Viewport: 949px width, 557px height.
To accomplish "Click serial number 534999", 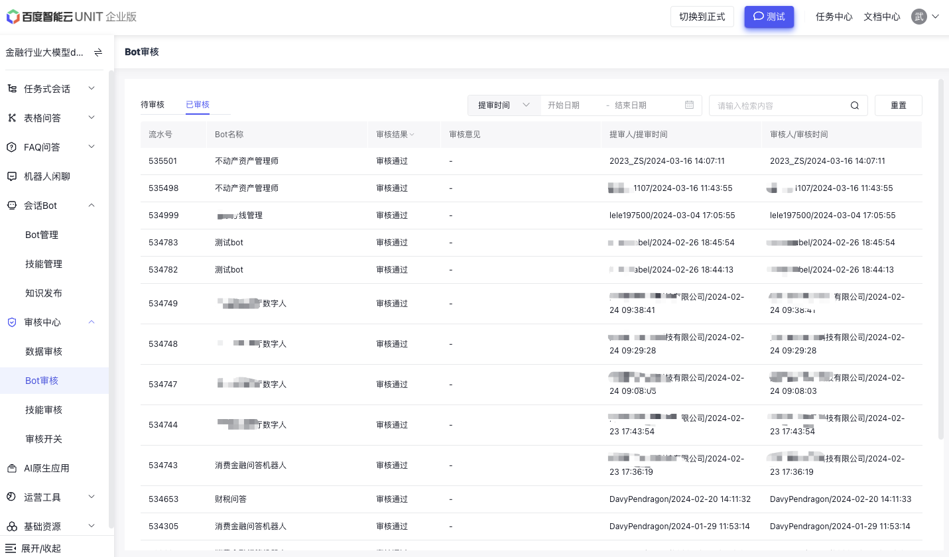I will click(163, 216).
